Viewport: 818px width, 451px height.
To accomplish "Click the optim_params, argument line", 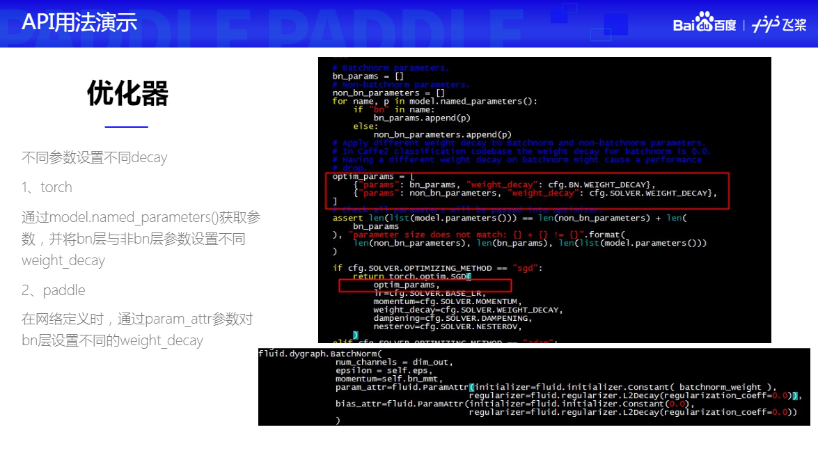I will click(x=407, y=285).
